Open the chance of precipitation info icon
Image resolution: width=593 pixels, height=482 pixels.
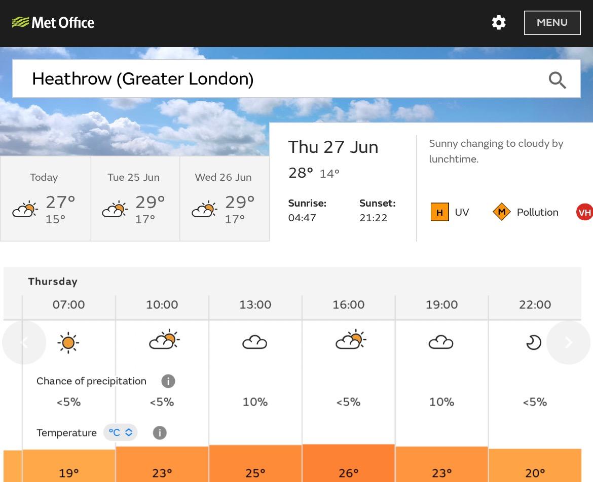pos(168,381)
